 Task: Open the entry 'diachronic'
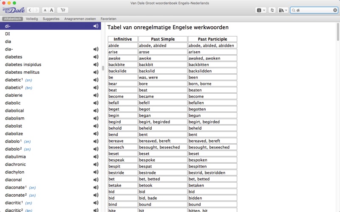point(50,165)
